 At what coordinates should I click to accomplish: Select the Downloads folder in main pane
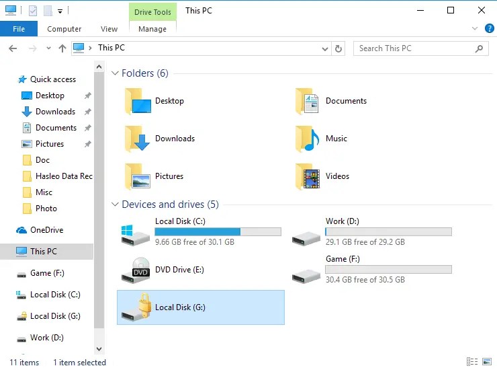[x=159, y=139]
